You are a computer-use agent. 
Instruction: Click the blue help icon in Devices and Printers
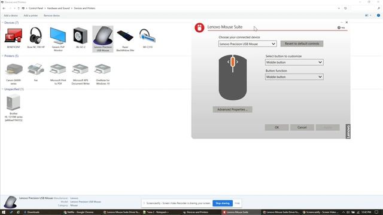[378, 16]
